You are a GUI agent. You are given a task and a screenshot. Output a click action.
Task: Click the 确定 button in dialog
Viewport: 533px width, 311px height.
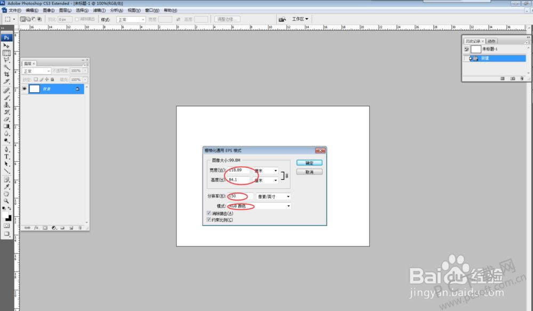[309, 163]
